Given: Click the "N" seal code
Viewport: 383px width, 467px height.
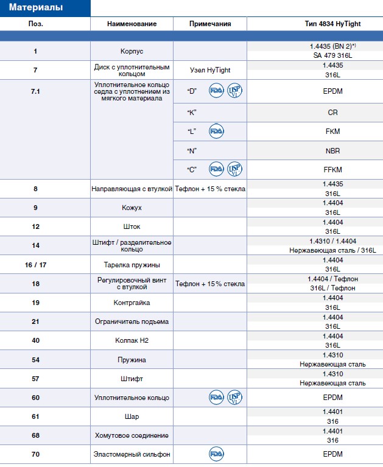Looking at the screenshot, I should coord(192,151).
